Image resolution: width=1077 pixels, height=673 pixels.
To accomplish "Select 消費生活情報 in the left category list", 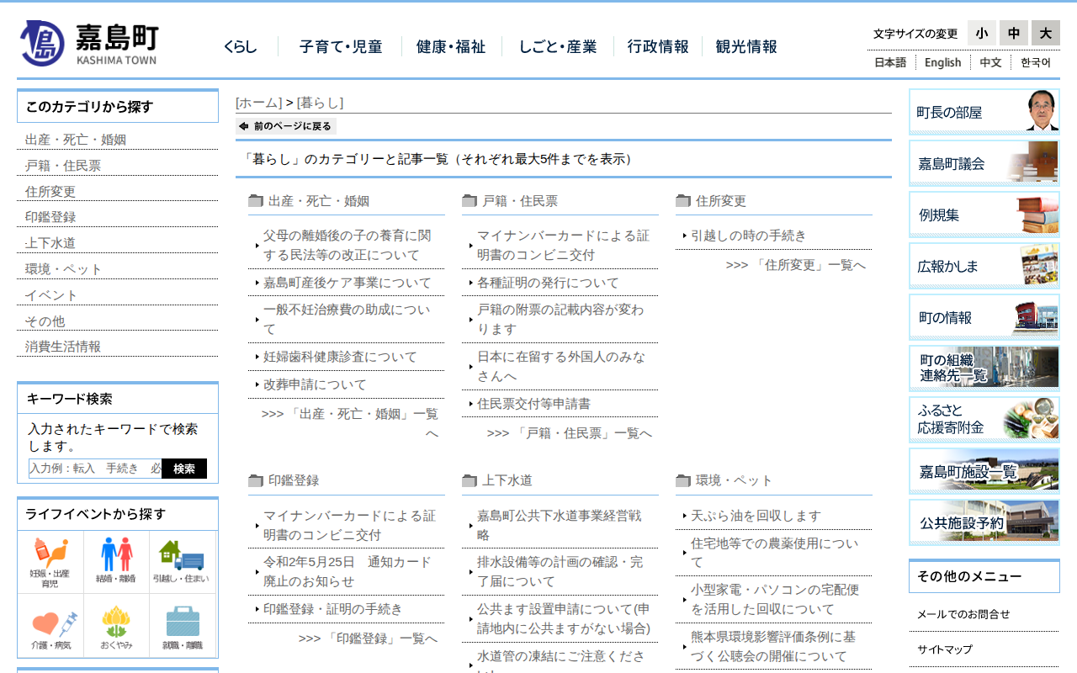I will click(63, 347).
